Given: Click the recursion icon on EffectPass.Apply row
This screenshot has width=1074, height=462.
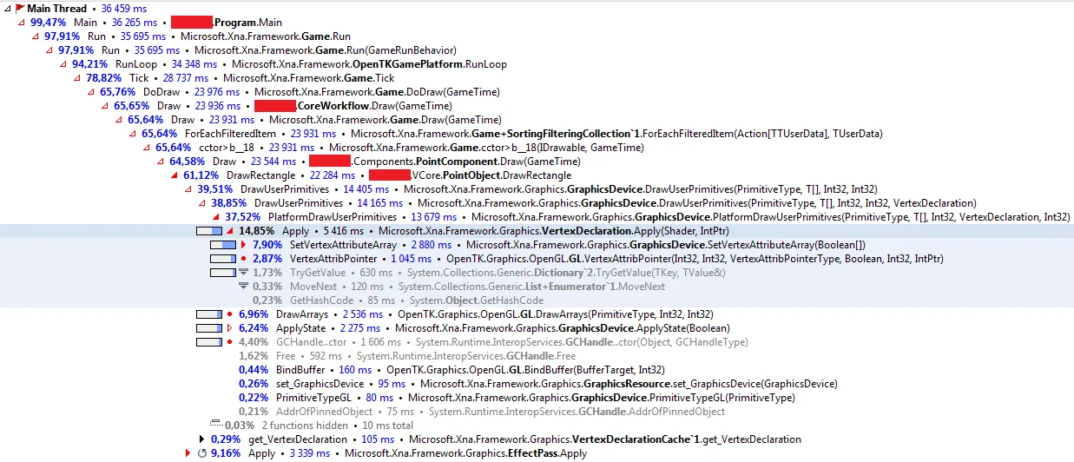Looking at the screenshot, I should coord(202,453).
